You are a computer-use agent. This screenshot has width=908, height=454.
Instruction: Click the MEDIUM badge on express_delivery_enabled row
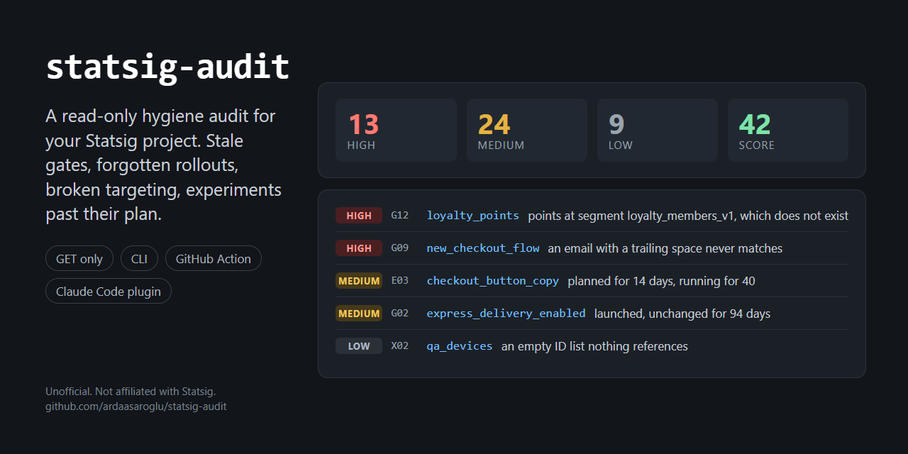[359, 314]
